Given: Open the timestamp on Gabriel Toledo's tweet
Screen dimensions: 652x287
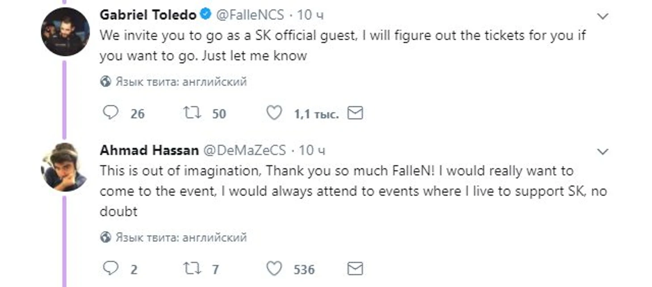Looking at the screenshot, I should 310,15.
